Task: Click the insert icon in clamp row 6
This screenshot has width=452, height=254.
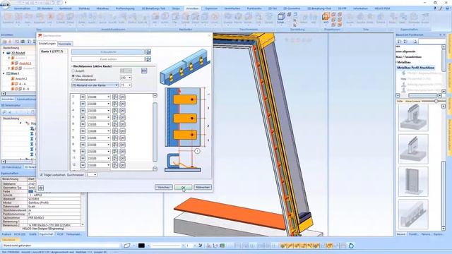Action: pyautogui.click(x=115, y=124)
